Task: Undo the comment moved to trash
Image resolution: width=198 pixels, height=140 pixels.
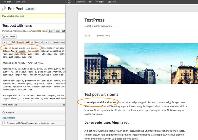Action: 52,123
